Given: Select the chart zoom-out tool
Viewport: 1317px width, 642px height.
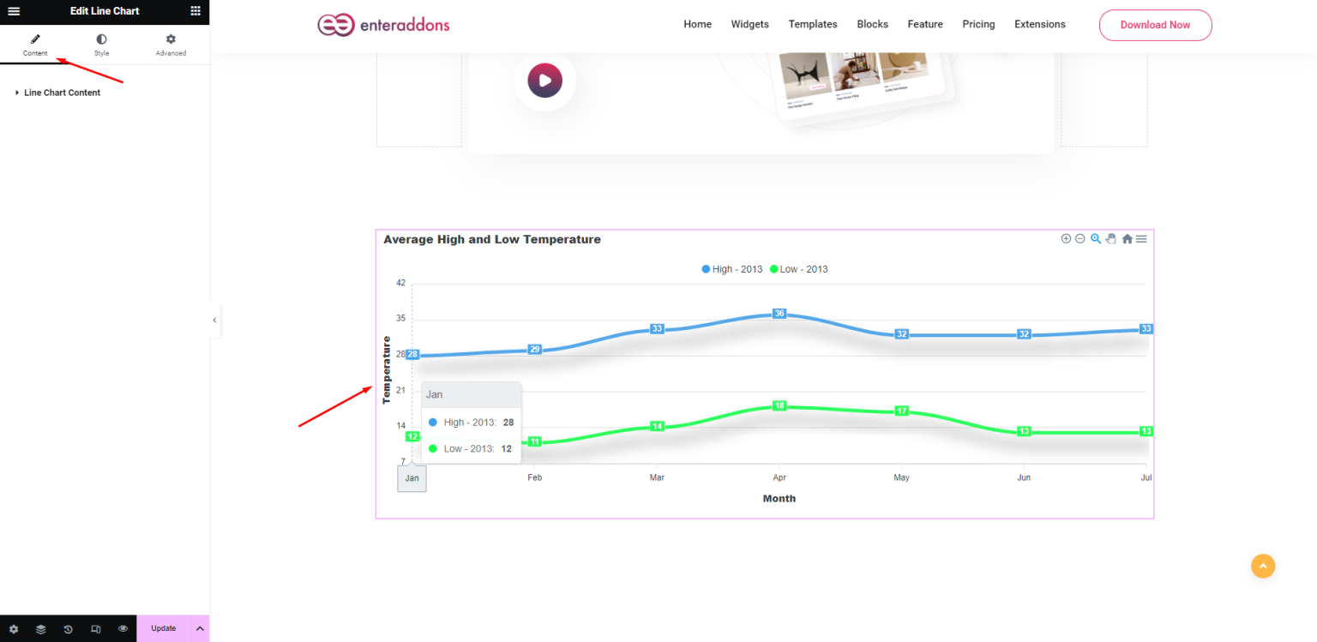Looking at the screenshot, I should (1079, 238).
